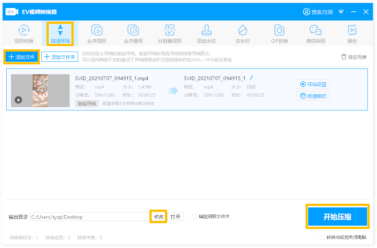Click 添加文件夹 to add a folder

coord(60,57)
